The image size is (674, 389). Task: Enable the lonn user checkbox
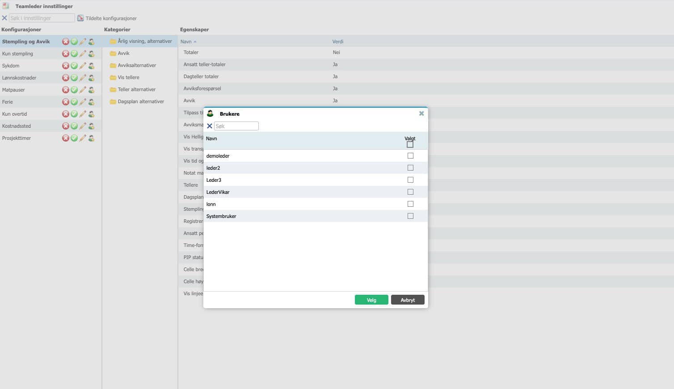click(x=410, y=204)
